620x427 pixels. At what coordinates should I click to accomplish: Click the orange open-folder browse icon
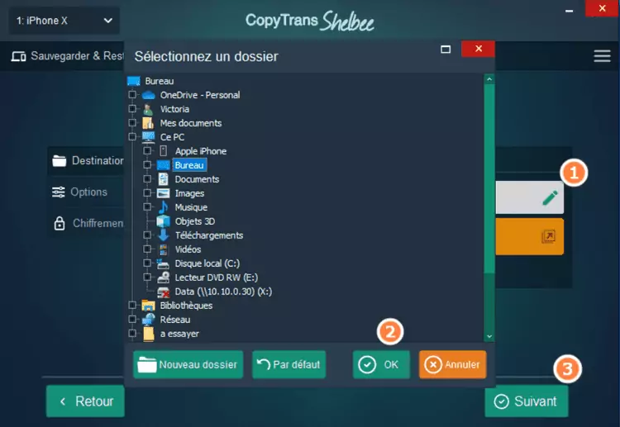point(549,237)
